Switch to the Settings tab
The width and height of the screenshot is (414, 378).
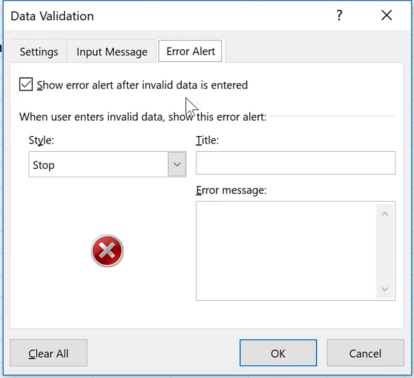[39, 52]
